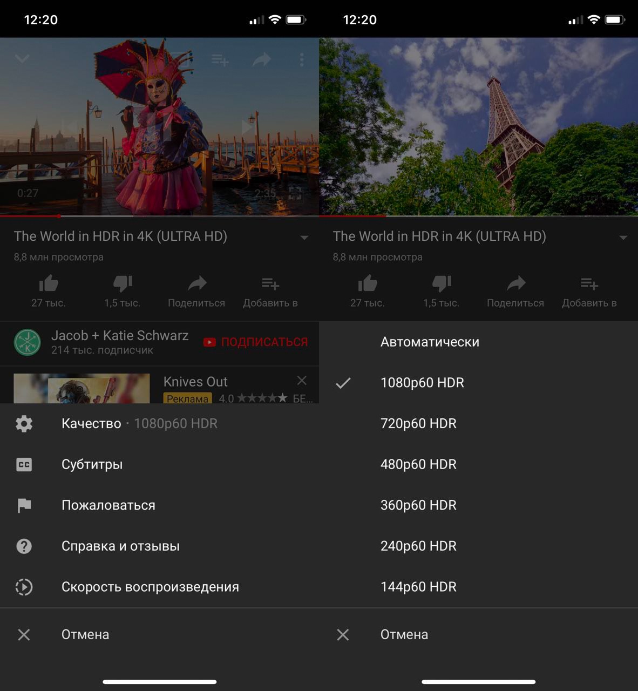
Task: Select 1080p60 HDR quality
Action: (478, 383)
